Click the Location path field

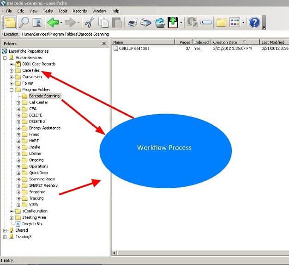pyautogui.click(x=155, y=34)
